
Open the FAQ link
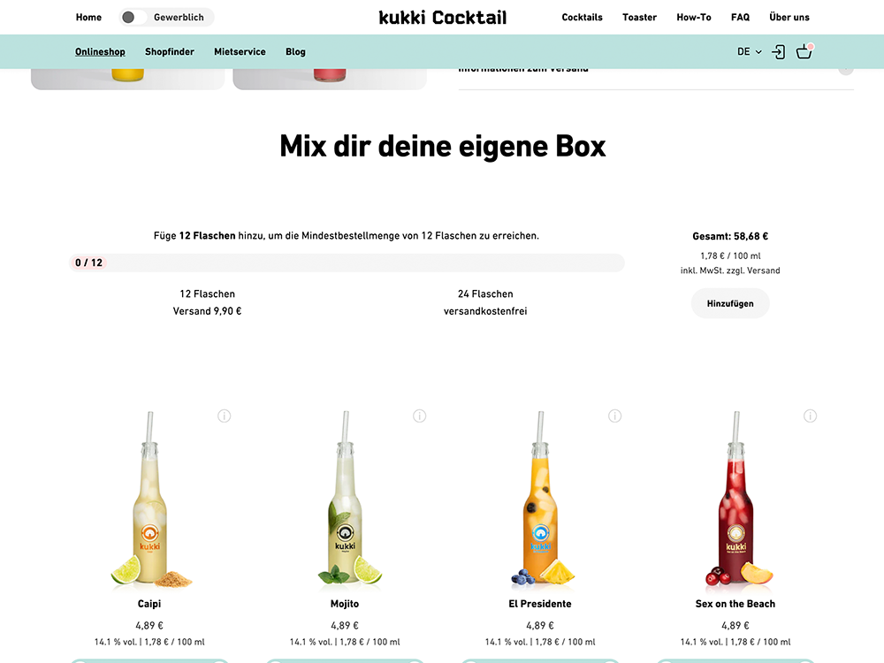click(740, 18)
